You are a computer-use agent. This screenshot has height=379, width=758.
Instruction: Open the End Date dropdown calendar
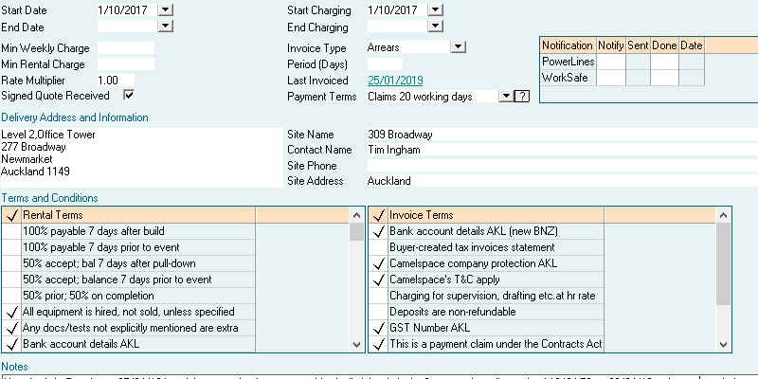point(166,27)
